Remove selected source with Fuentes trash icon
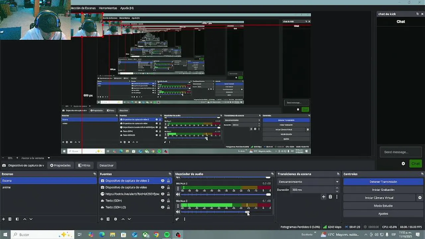425x239 pixels. (108, 219)
